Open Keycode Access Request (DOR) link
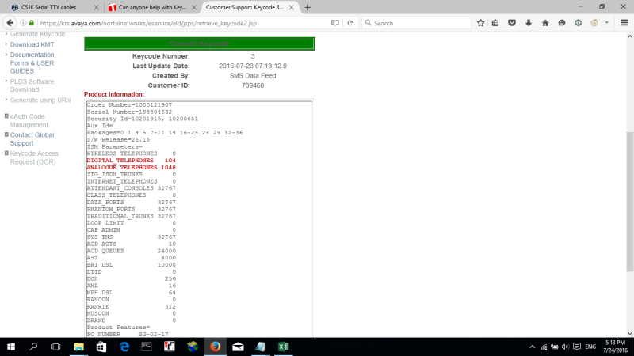This screenshot has height=356, width=634. click(34, 157)
